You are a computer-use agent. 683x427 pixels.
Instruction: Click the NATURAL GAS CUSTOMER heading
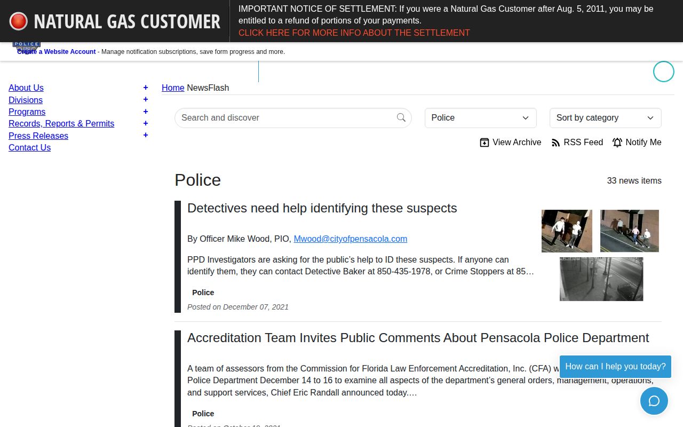(127, 21)
